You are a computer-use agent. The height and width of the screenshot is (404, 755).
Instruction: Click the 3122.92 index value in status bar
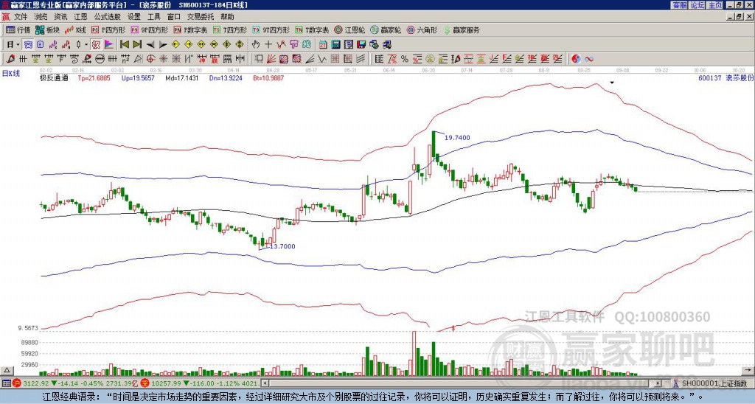coord(36,383)
